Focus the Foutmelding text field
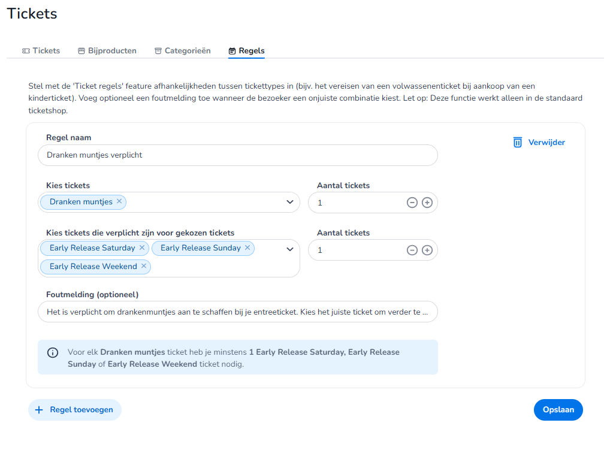This screenshot has width=610, height=462. 237,312
